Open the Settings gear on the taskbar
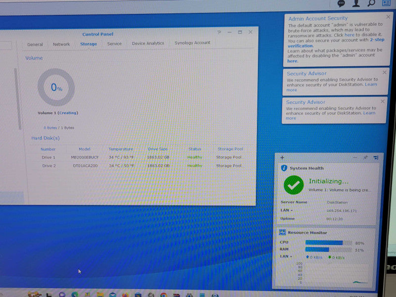 pos(190,295)
